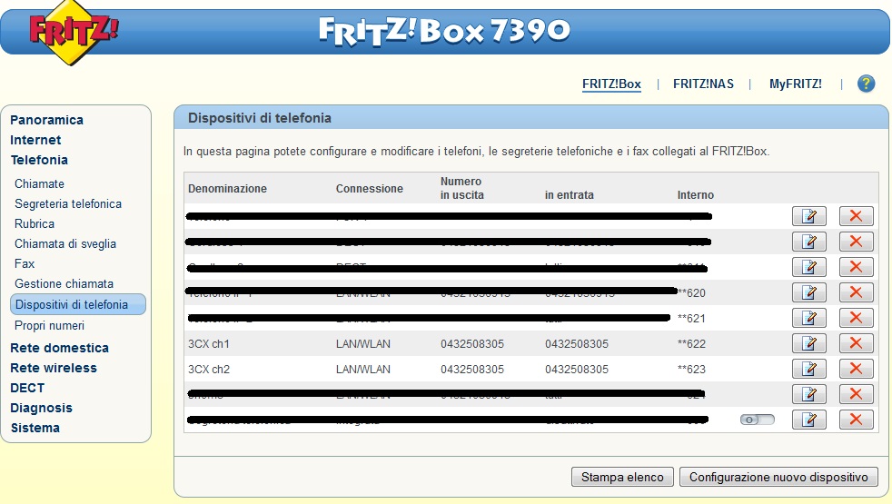Delete the device in the toggle switch row
Screen dimensions: 892x504
click(856, 420)
